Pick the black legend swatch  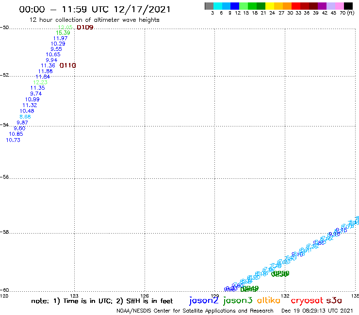(x=348, y=6)
